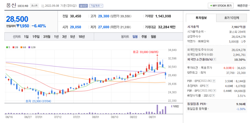Click the 코스피 254위 ranking link
This screenshot has height=123, width=252.
[237, 32]
